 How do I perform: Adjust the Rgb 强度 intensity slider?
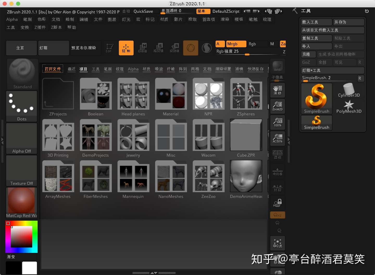(x=247, y=52)
